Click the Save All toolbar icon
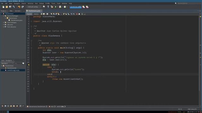Image resolution: width=202 pixels, height=113 pixels. pyautogui.click(x=14, y=7)
